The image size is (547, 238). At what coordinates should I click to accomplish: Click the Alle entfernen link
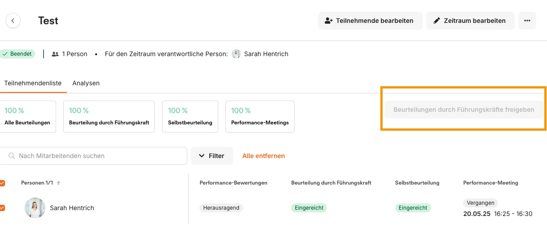pyautogui.click(x=264, y=156)
